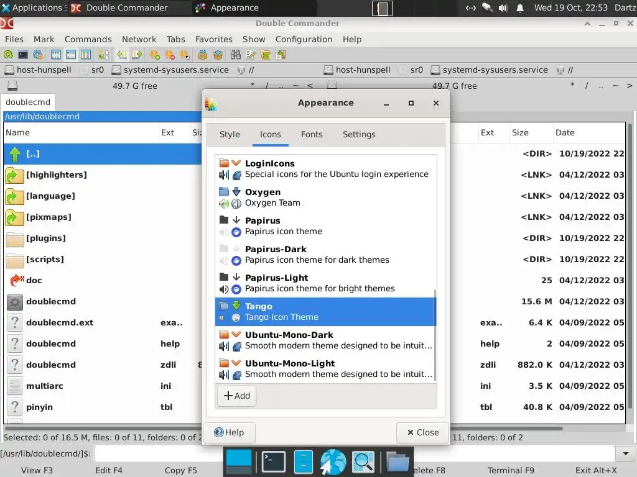
Task: Click the Help button in Appearance
Action: 229,433
